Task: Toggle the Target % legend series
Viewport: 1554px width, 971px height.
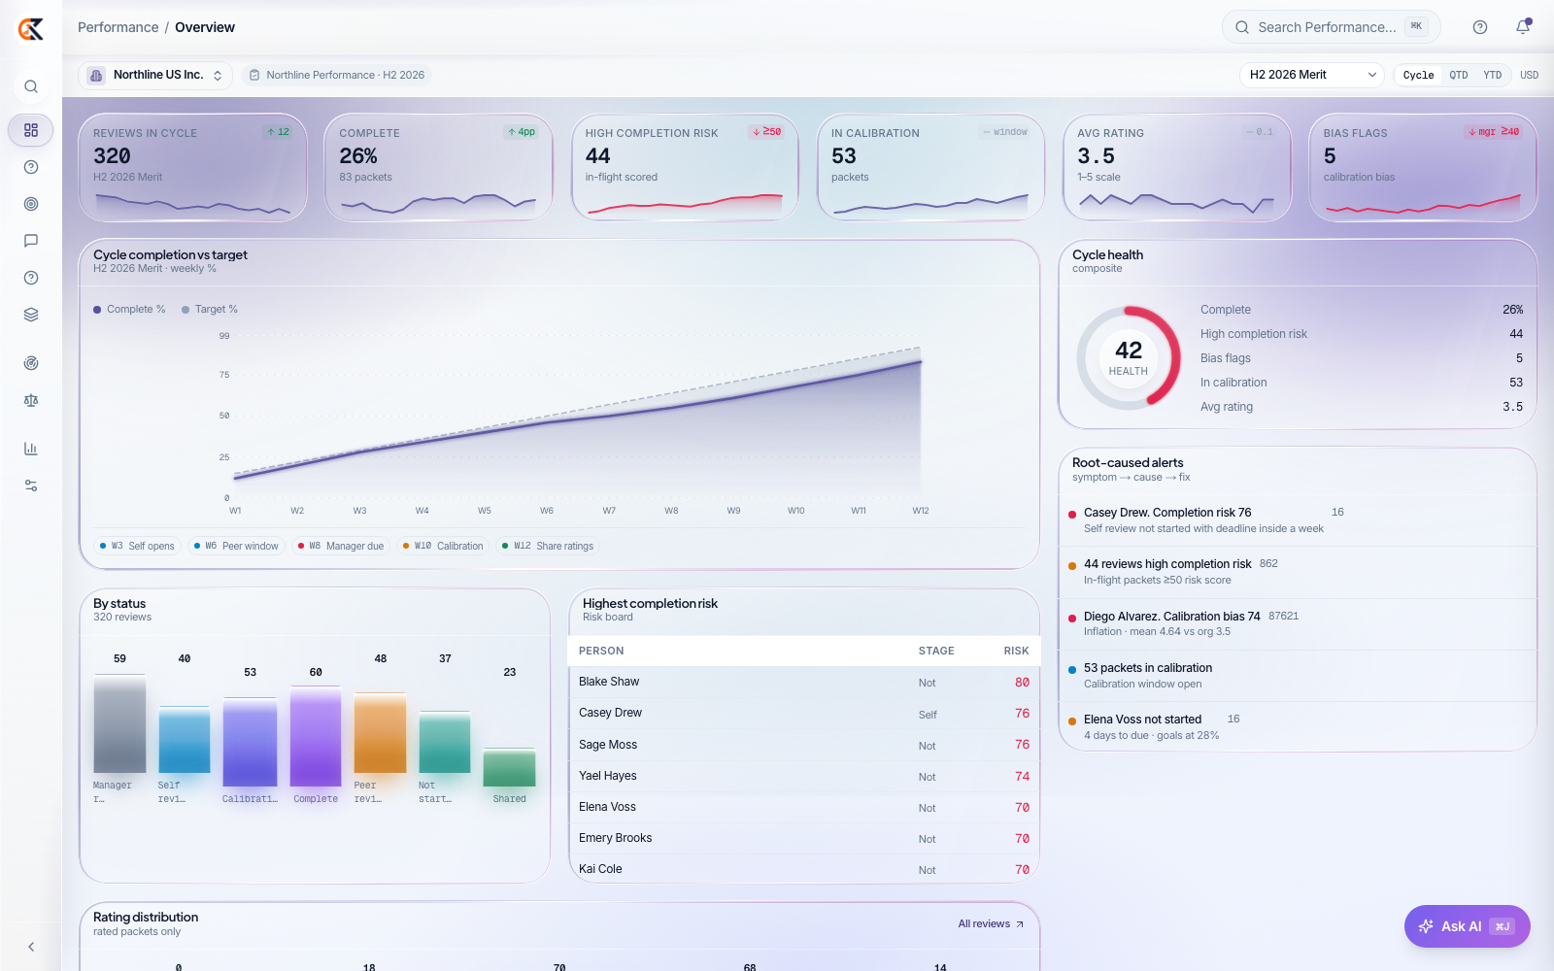Action: (x=210, y=309)
